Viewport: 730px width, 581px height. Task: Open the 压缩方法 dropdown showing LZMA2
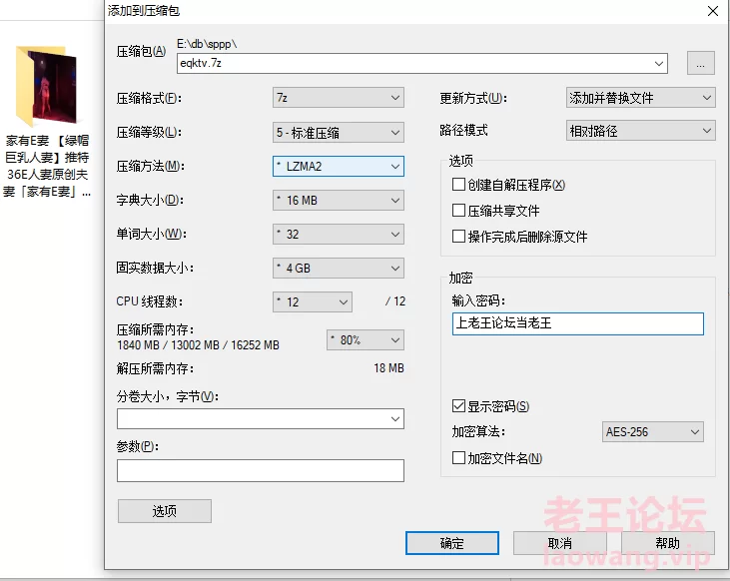(338, 166)
